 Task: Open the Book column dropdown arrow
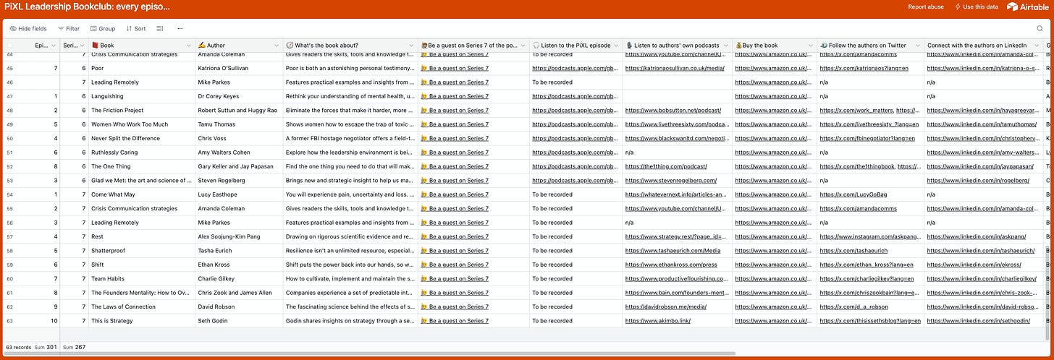click(x=189, y=45)
